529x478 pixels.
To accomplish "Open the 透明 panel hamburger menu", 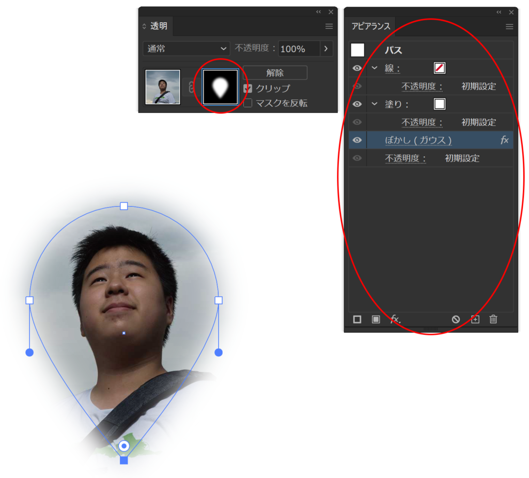I will coord(329,26).
